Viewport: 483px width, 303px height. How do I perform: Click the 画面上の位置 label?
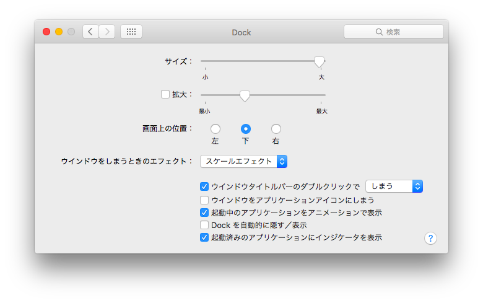click(167, 128)
